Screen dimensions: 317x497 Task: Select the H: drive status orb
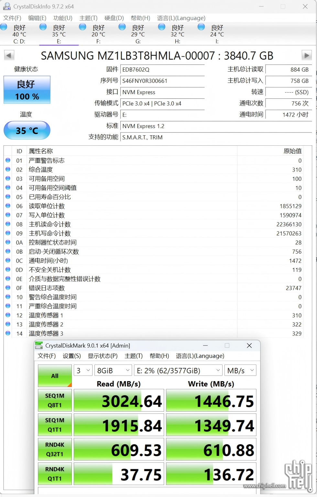(162, 27)
